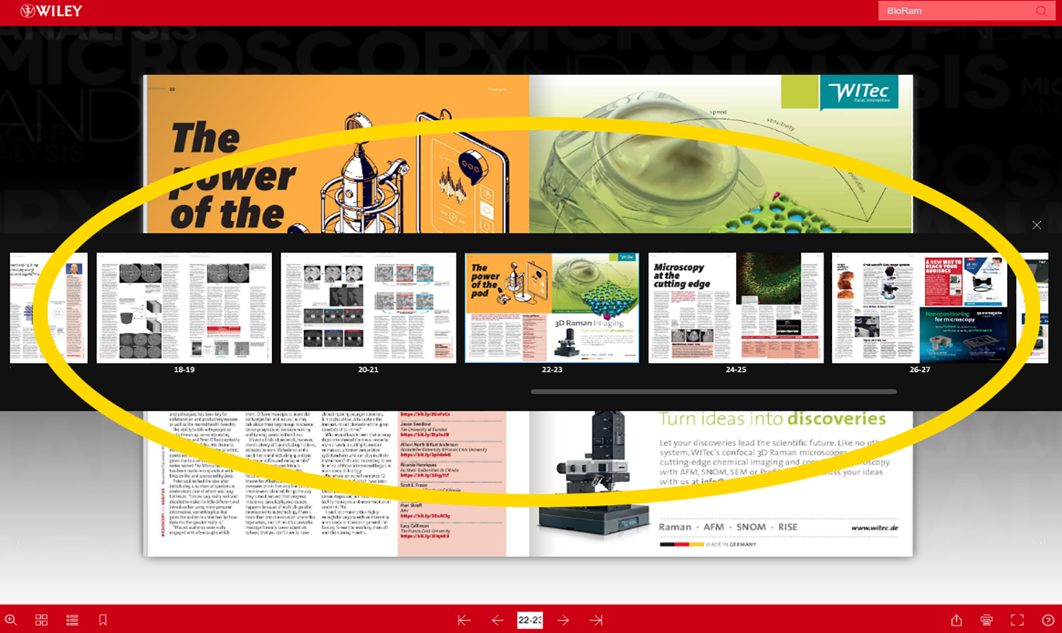
Task: Advance to the next page spread
Action: coord(563,620)
